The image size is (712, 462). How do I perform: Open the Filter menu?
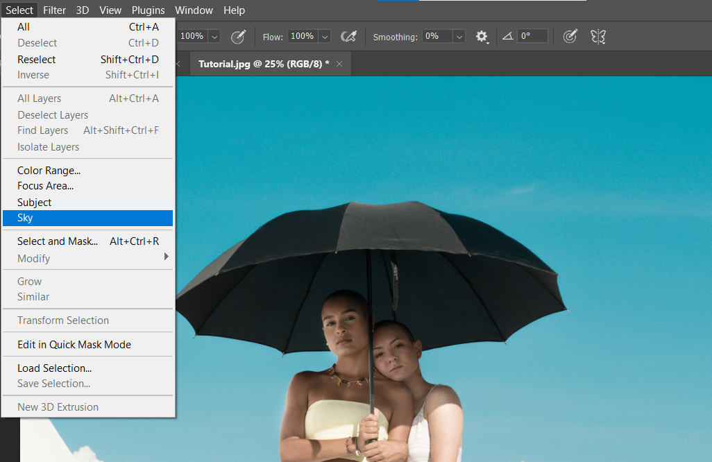point(54,10)
